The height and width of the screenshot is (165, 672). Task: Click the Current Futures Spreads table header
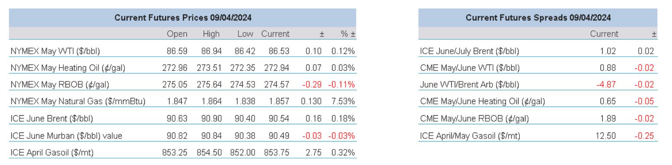(x=538, y=18)
